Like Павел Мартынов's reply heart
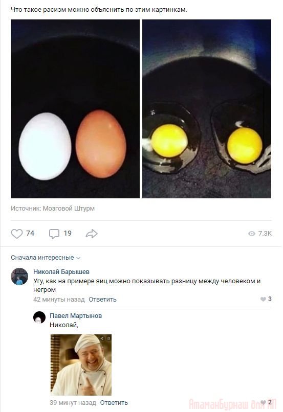283x412 pixels. coord(263,402)
